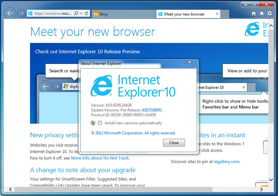
Task: Click the Version 10.0.9200.16438 text
Action: click(111, 105)
